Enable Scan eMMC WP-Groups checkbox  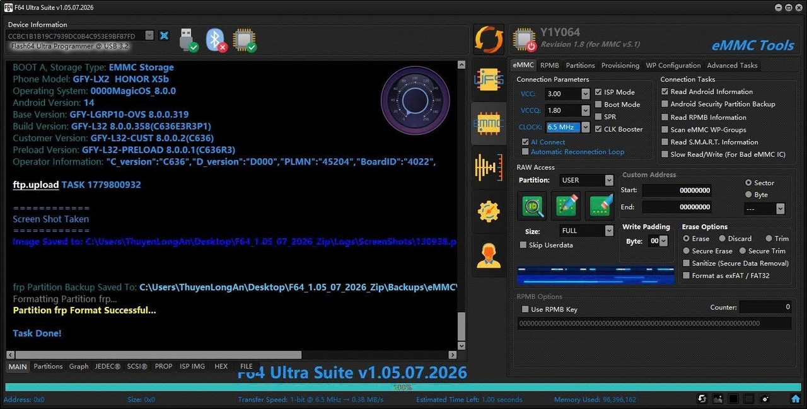coord(665,130)
